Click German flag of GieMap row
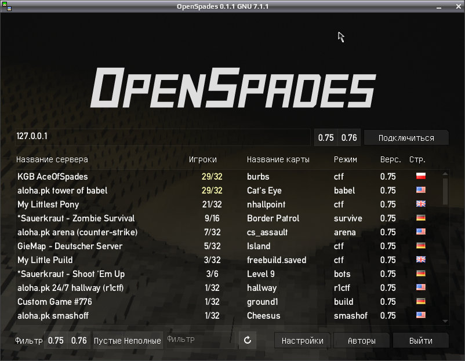Image resolution: width=465 pixels, height=361 pixels. click(420, 246)
